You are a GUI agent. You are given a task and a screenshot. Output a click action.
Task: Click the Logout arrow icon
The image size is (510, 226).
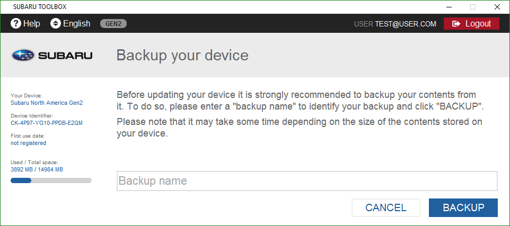pos(456,24)
